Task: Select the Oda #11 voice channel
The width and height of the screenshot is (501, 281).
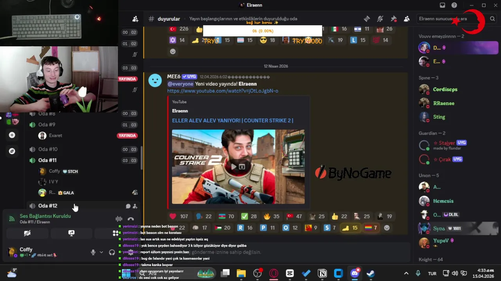Action: pos(47,160)
